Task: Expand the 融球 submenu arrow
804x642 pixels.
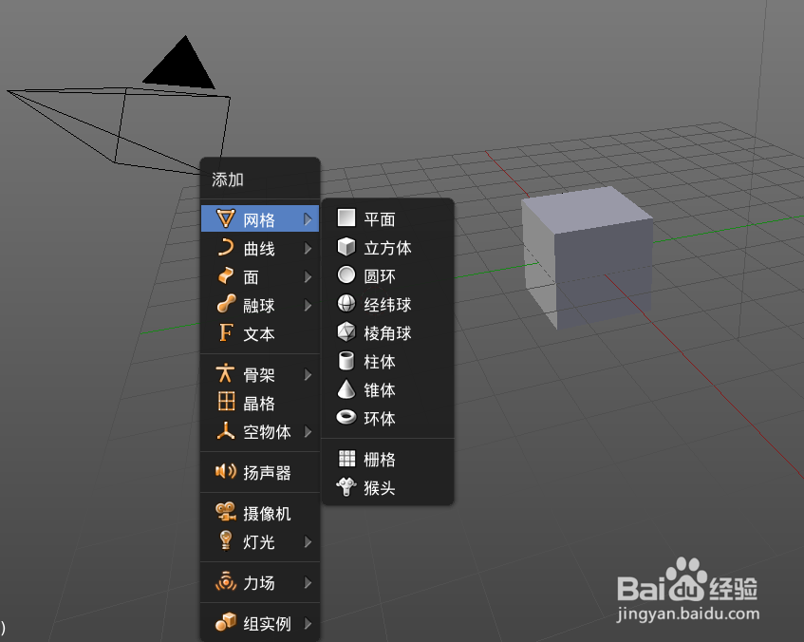Action: coord(308,306)
